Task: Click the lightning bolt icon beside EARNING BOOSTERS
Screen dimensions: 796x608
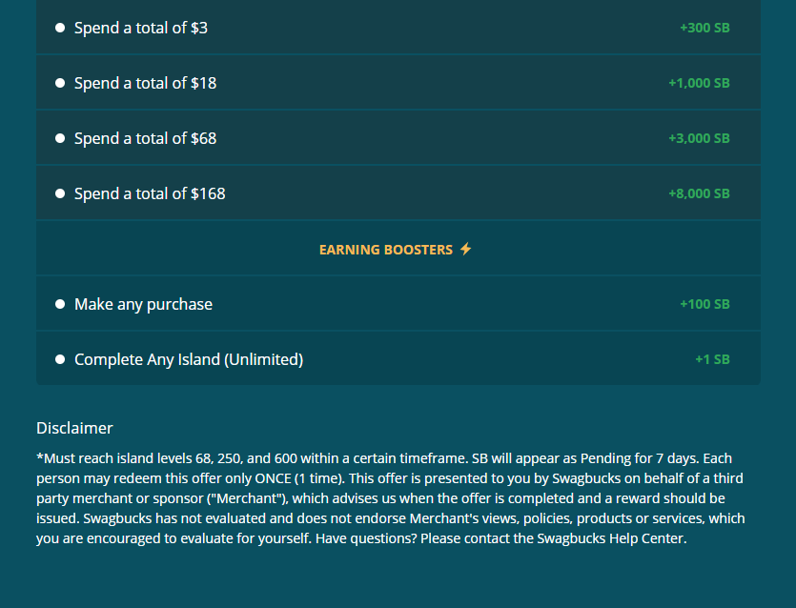Action: click(466, 248)
